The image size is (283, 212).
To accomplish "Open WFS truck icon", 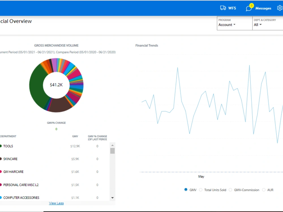I will (x=223, y=8).
